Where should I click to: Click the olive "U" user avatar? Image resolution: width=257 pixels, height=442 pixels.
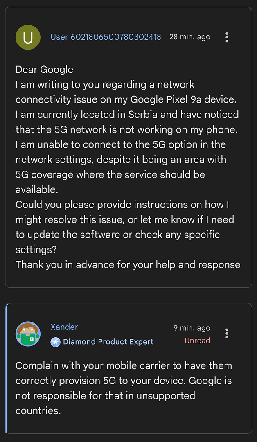28,37
